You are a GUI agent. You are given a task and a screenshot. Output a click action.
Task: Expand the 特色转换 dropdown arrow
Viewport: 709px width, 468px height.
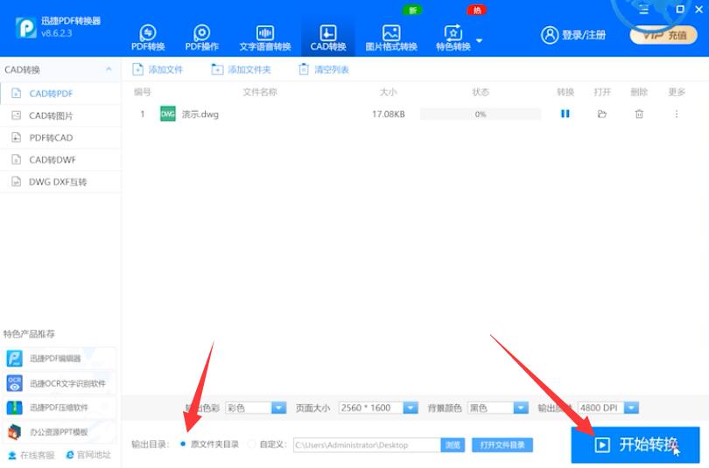pyautogui.click(x=480, y=40)
